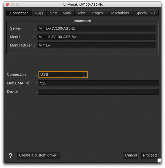
Task: Click the question mark help icon
Action: coord(10,155)
